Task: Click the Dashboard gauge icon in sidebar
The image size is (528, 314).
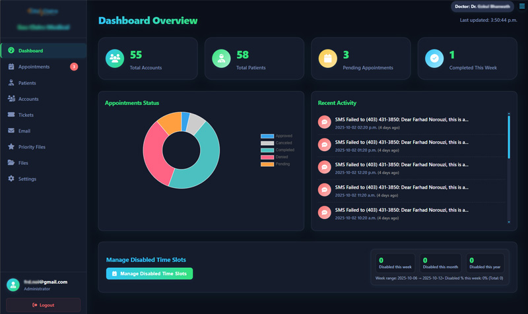Action: coord(11,51)
